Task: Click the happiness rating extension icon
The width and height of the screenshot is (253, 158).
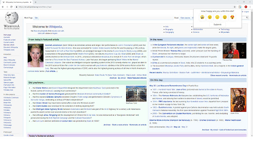Action: pyautogui.click(x=240, y=7)
